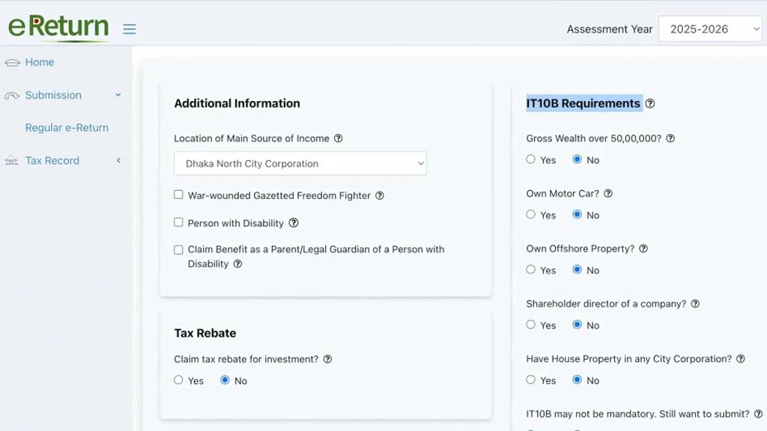Open Regular e-Return link in sidebar
The width and height of the screenshot is (767, 431).
[x=67, y=128]
